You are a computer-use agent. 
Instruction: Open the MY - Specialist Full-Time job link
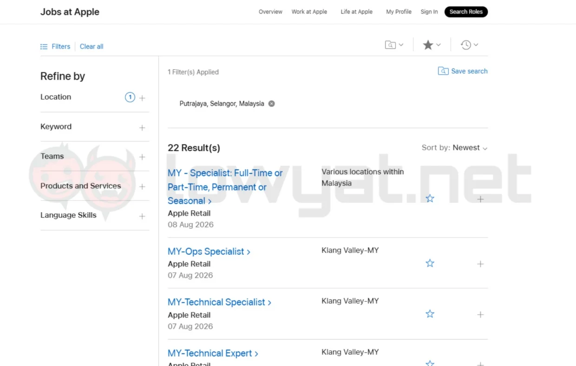pos(225,187)
